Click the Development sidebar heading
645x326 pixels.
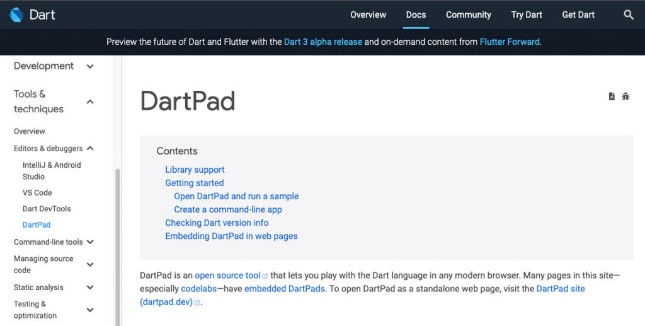[43, 66]
